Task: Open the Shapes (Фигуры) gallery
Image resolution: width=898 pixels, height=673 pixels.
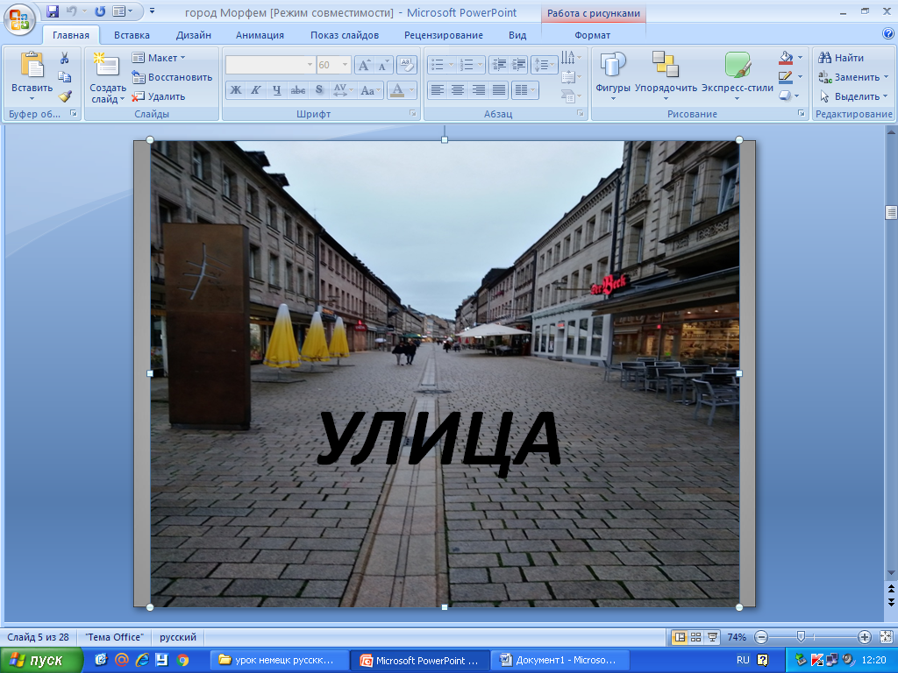Action: (x=613, y=74)
